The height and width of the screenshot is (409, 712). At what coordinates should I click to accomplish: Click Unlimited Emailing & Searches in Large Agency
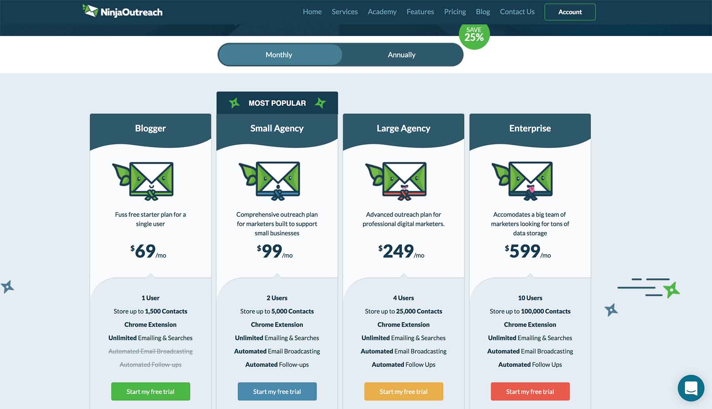pos(403,338)
